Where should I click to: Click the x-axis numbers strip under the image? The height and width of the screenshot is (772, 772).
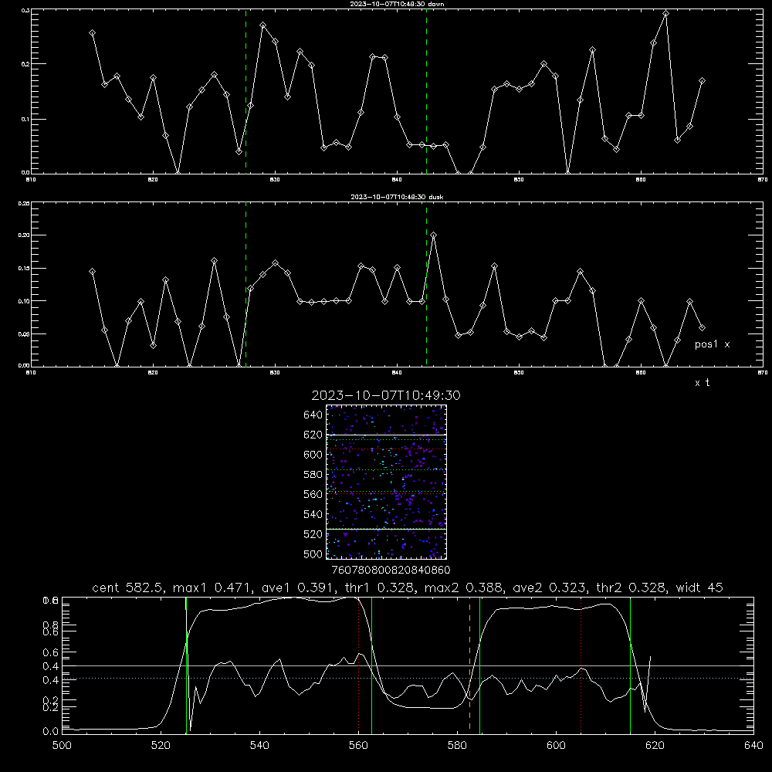(391, 571)
